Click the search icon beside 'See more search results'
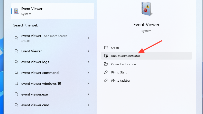 [16, 38]
